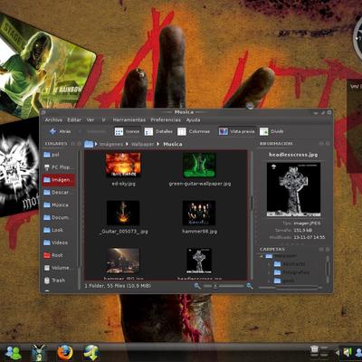The width and height of the screenshot is (362, 362).
Task: Select ed-sky.jpg thumbnail
Action: pos(123,165)
